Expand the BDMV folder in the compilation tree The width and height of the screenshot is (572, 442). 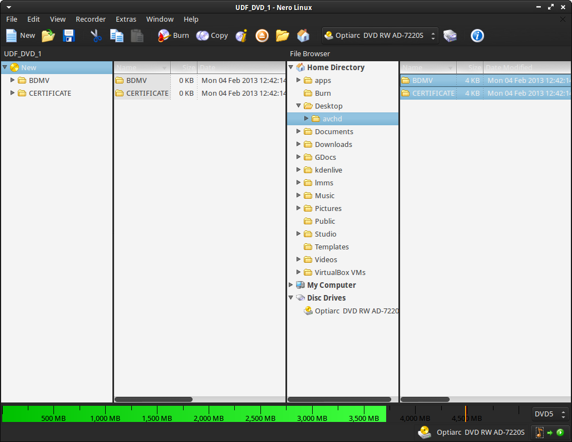pos(12,80)
